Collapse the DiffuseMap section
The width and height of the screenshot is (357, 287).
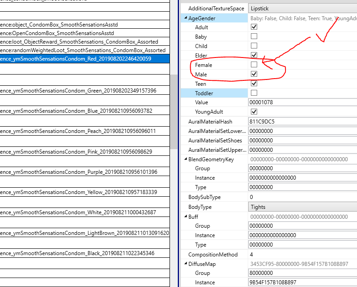pos(185,264)
